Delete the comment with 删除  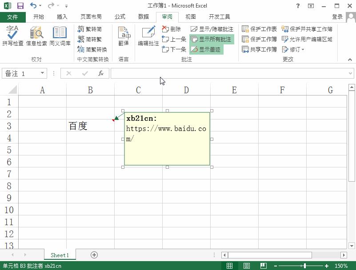(172, 29)
